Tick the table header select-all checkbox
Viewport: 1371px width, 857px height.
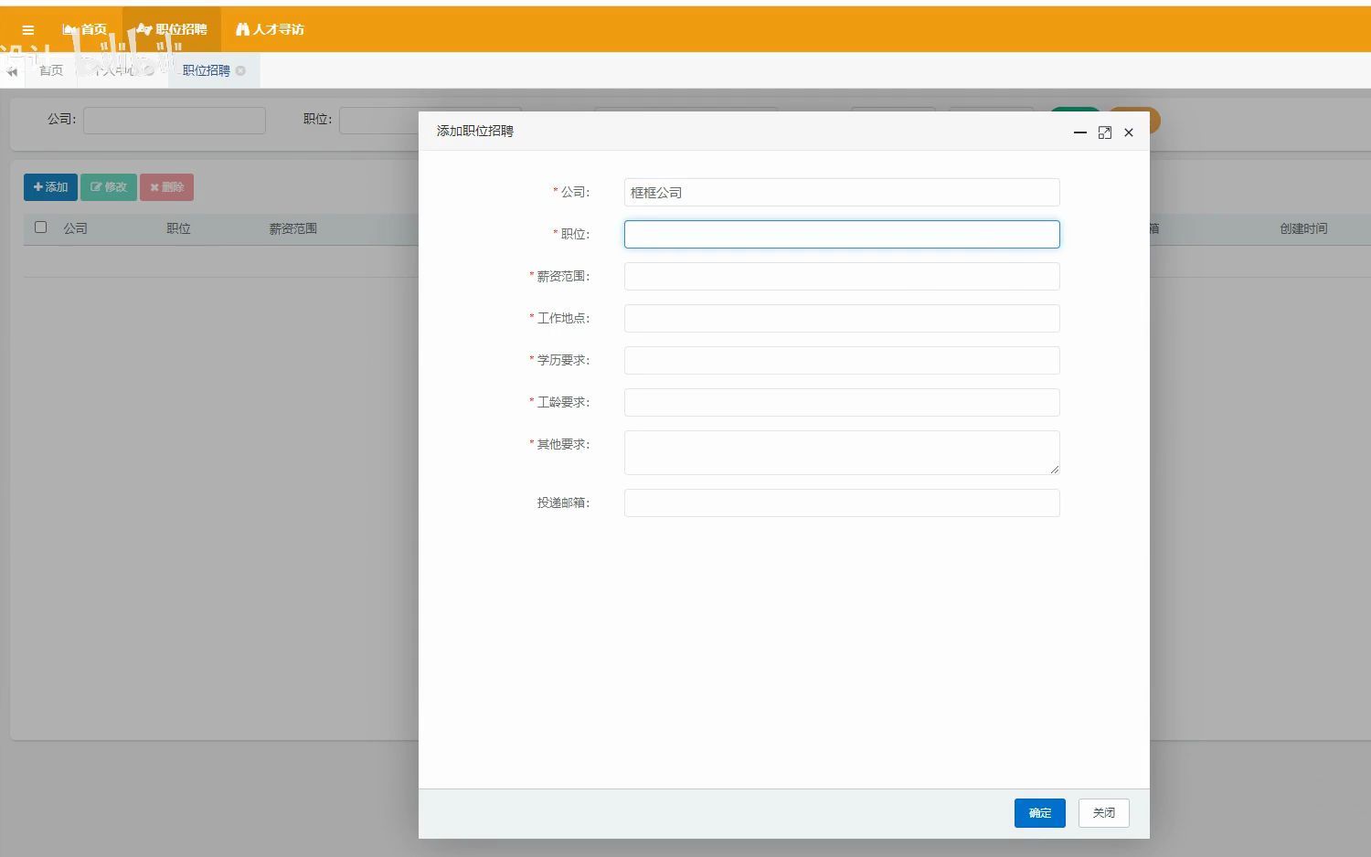pyautogui.click(x=40, y=227)
